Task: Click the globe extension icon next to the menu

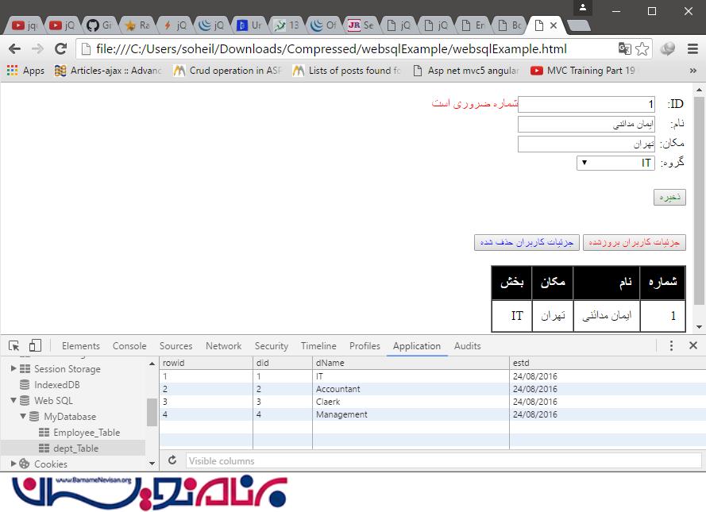Action: 668,48
